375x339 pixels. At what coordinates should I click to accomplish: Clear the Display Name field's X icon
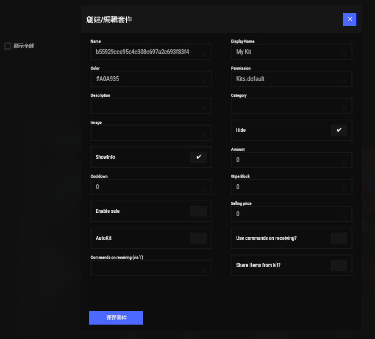tap(344, 54)
